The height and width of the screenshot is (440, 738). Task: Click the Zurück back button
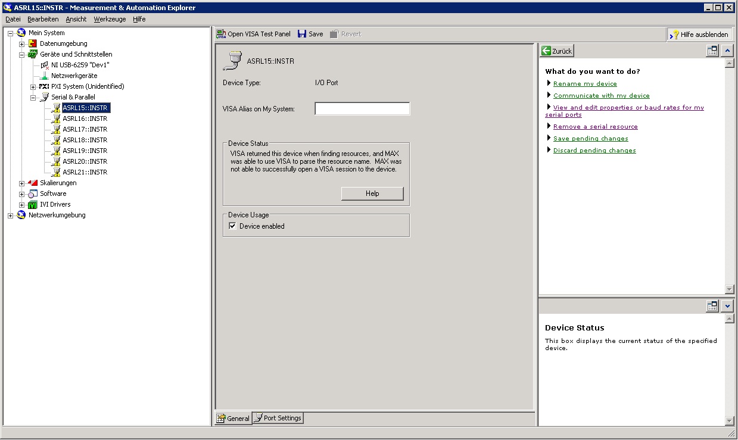557,51
